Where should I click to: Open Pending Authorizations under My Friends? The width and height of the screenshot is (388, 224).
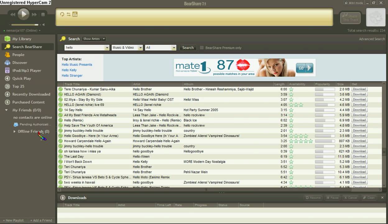tap(32, 124)
